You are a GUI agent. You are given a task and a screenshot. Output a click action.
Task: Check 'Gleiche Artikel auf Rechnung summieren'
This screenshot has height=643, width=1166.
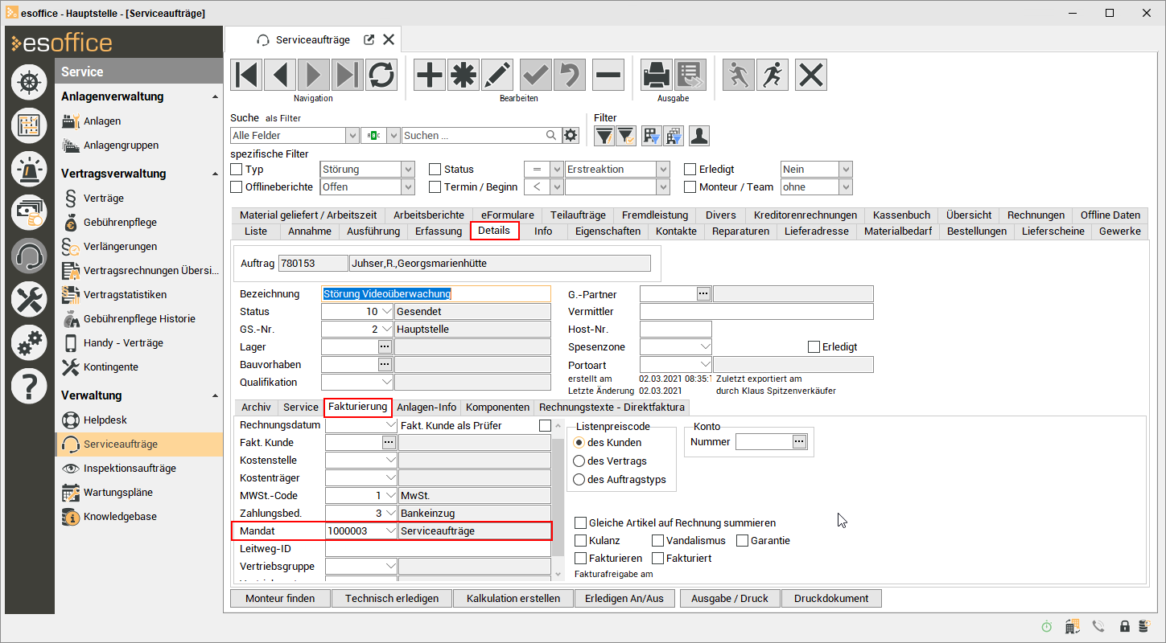click(x=581, y=523)
